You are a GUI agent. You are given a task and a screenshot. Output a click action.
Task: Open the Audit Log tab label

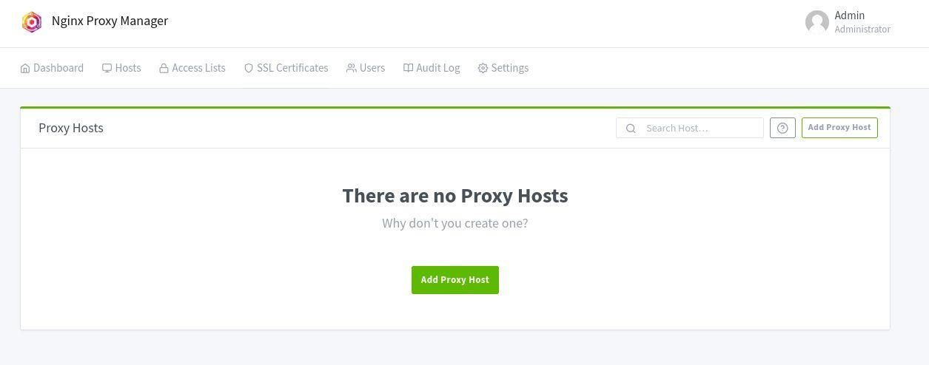click(x=438, y=68)
